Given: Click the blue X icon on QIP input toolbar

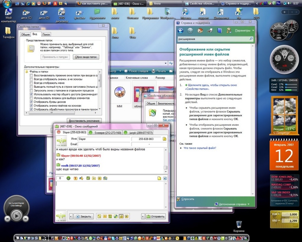Looking at the screenshot, I should [x=165, y=178].
